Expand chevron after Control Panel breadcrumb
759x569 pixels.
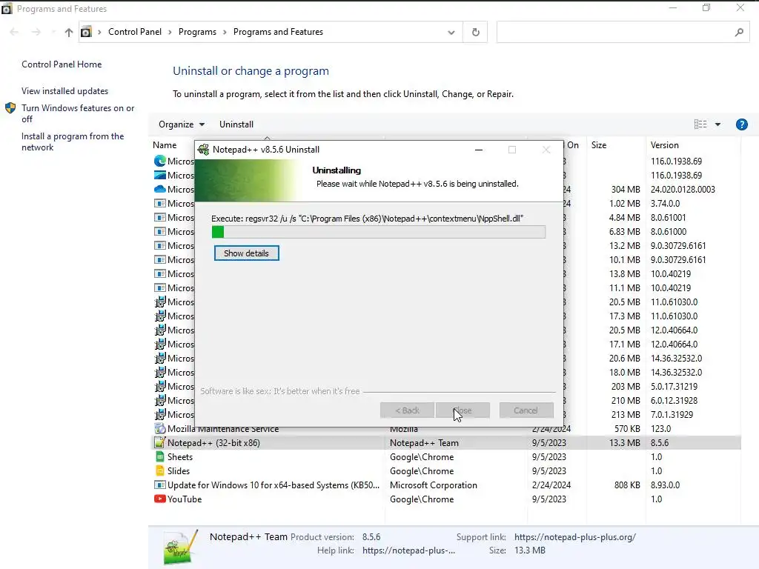[170, 32]
